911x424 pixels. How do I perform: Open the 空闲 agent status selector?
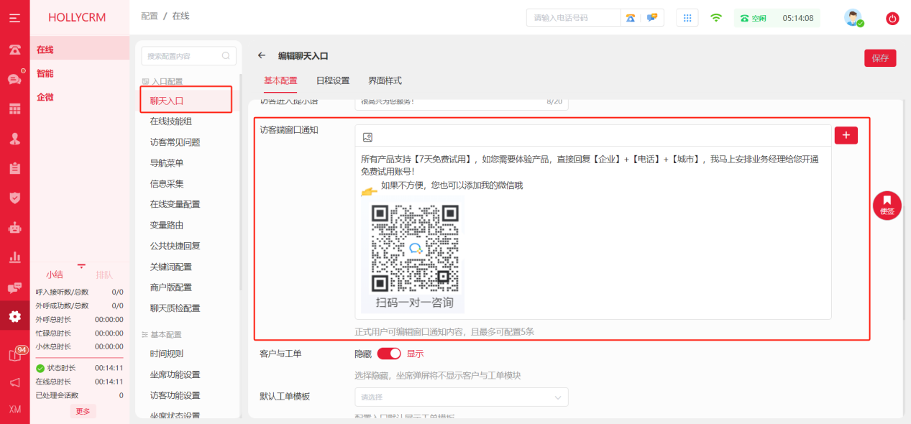(x=752, y=18)
